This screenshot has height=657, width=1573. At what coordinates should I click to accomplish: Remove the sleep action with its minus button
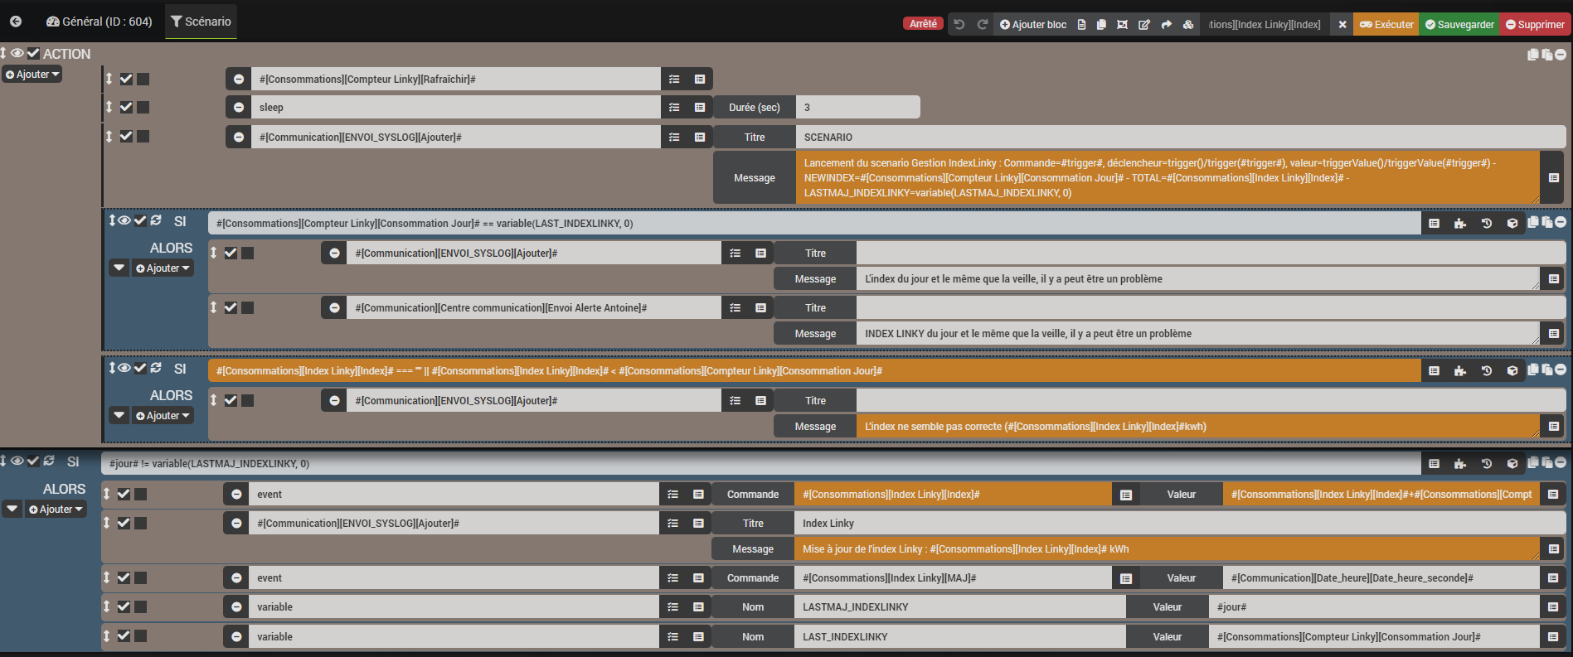239,108
